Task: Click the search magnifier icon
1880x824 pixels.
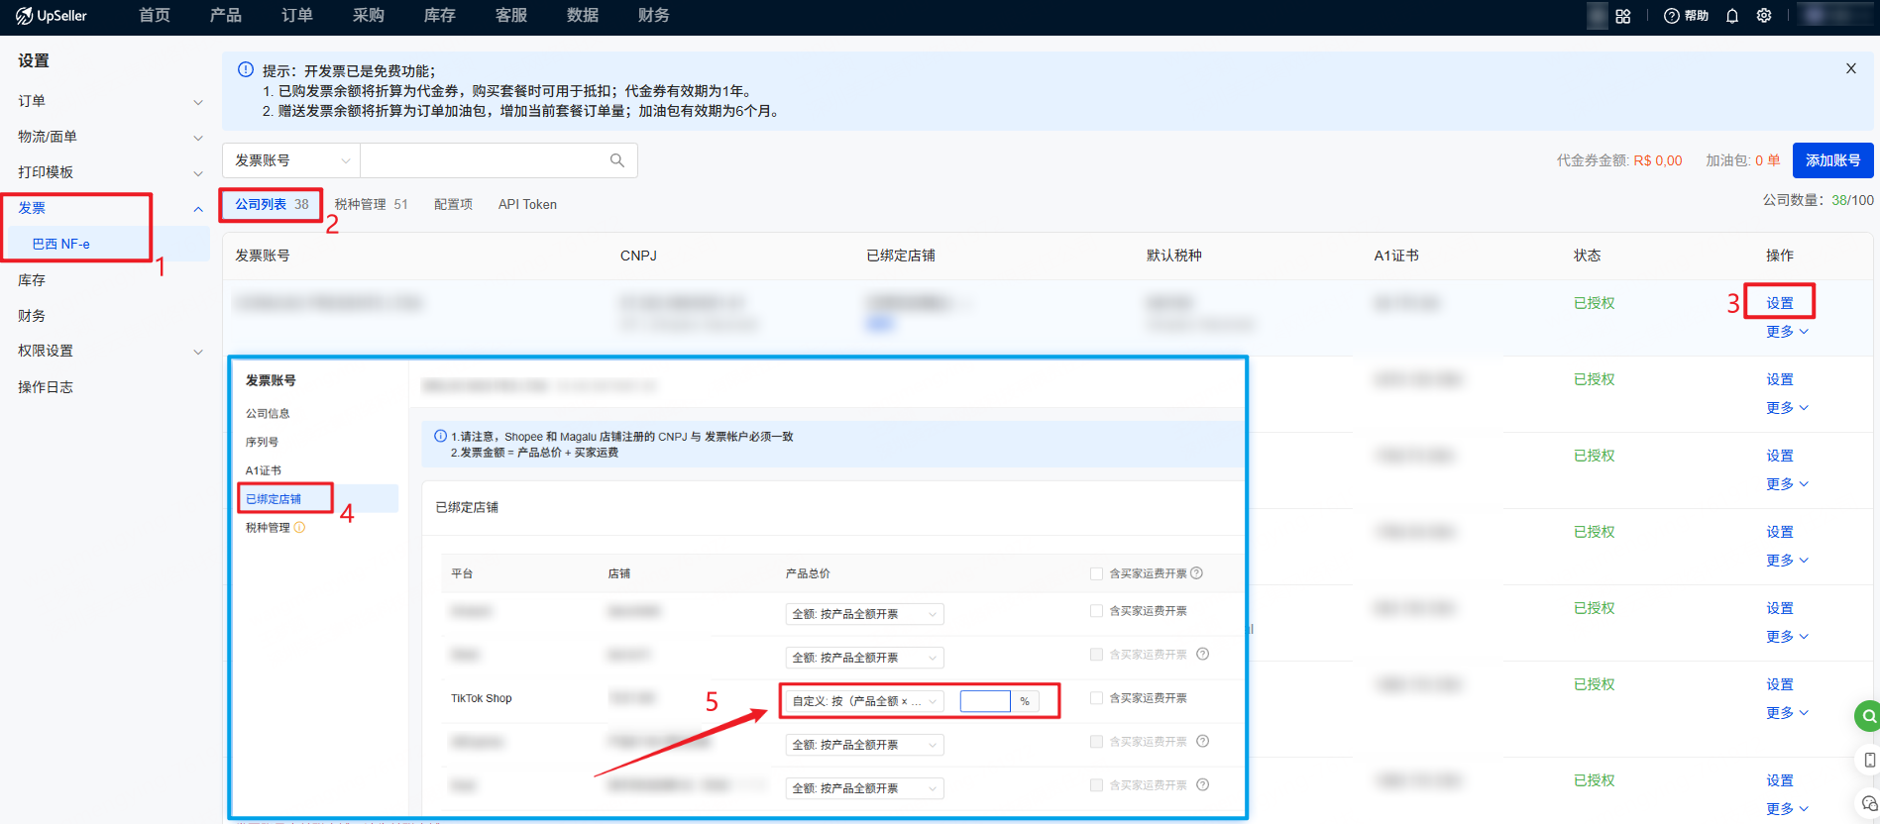Action: [x=616, y=160]
